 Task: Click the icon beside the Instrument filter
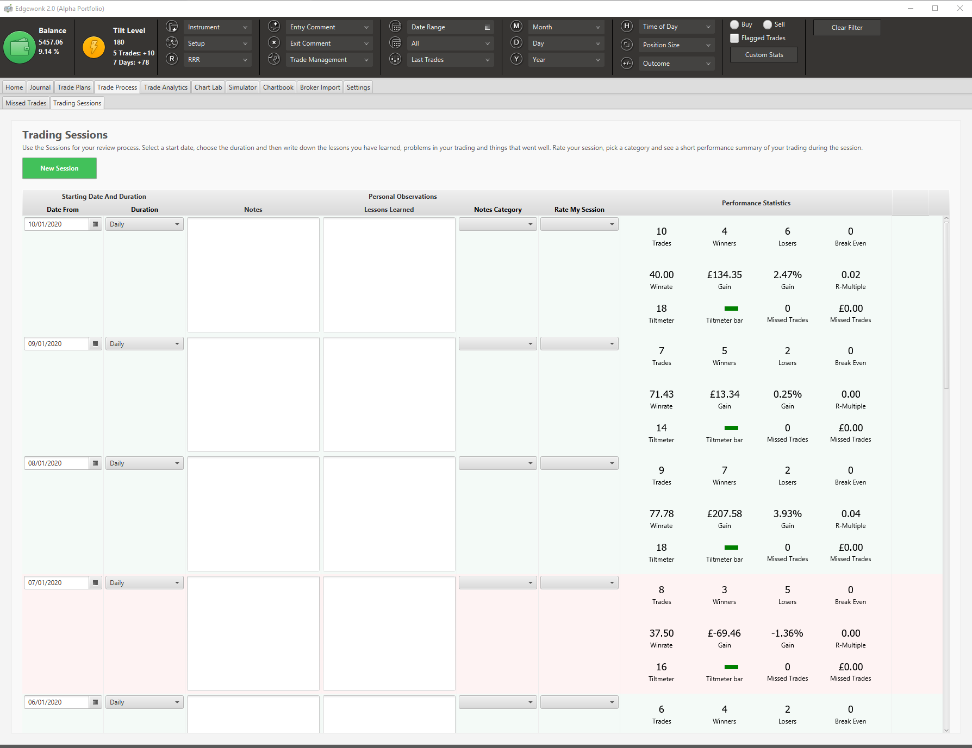coord(172,27)
